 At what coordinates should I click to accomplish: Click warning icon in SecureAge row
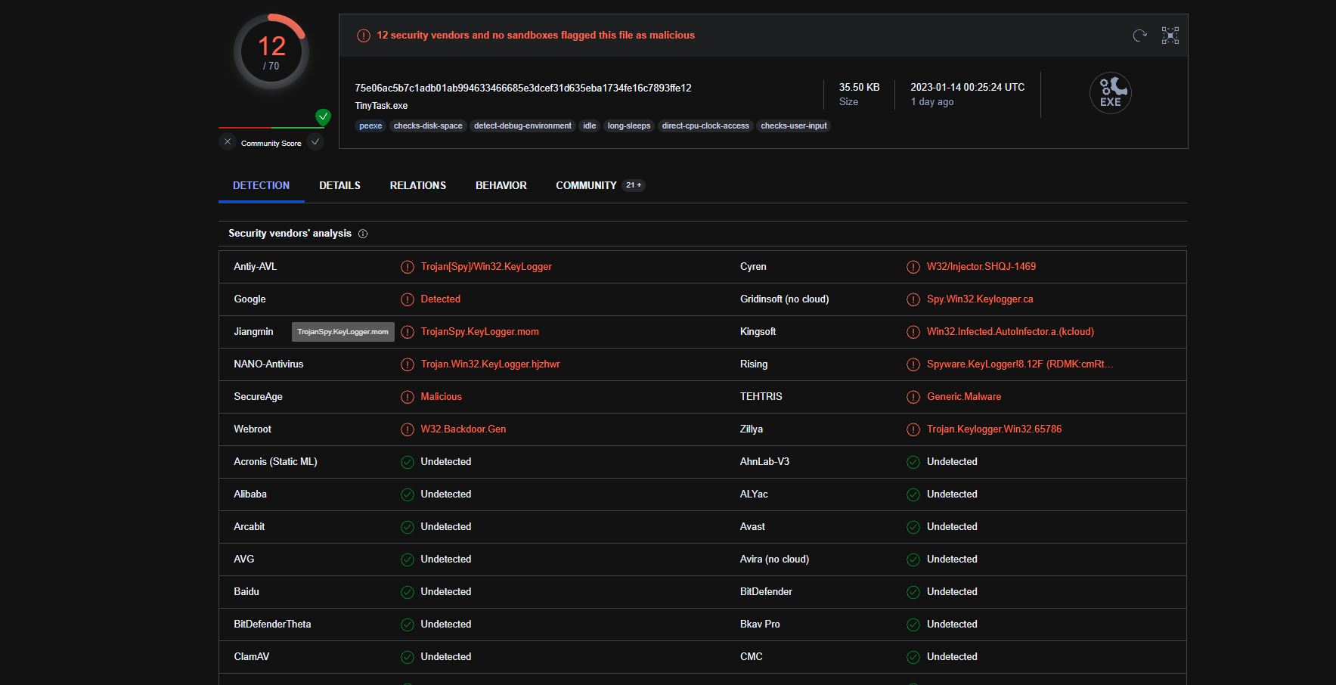click(x=408, y=397)
